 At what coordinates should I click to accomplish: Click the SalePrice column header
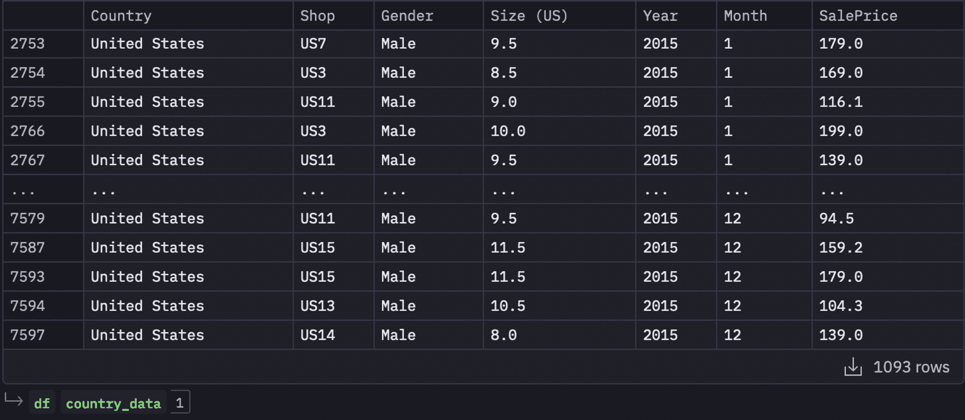click(x=858, y=16)
